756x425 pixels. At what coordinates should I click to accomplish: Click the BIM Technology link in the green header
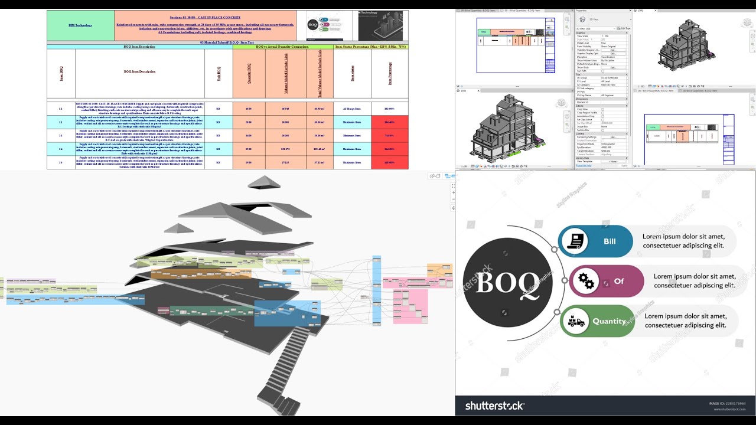coord(80,25)
